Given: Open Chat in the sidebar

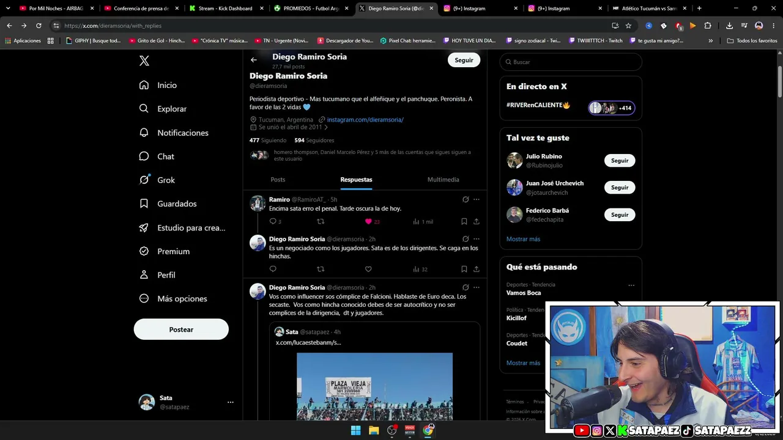Looking at the screenshot, I should (157, 156).
